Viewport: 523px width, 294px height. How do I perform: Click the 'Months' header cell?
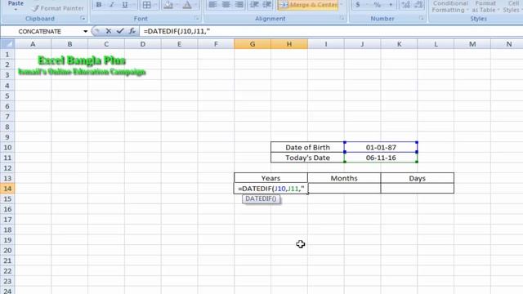tap(344, 178)
